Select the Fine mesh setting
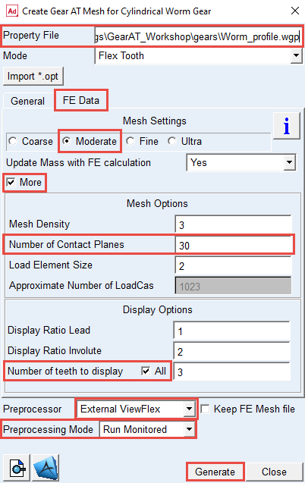The height and width of the screenshot is (483, 305). [130, 141]
